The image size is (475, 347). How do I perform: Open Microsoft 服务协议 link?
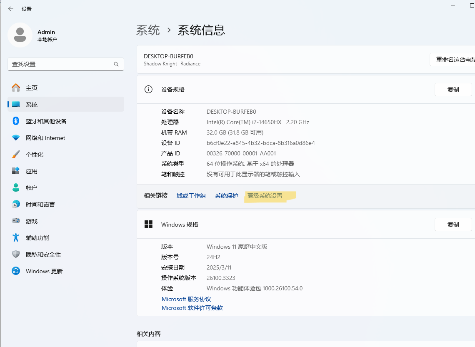pyautogui.click(x=186, y=299)
